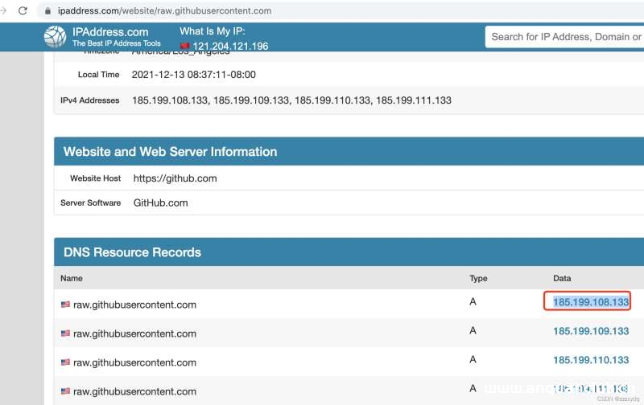Click the US flag in first DNS row
The width and height of the screenshot is (644, 405).
pyautogui.click(x=65, y=305)
